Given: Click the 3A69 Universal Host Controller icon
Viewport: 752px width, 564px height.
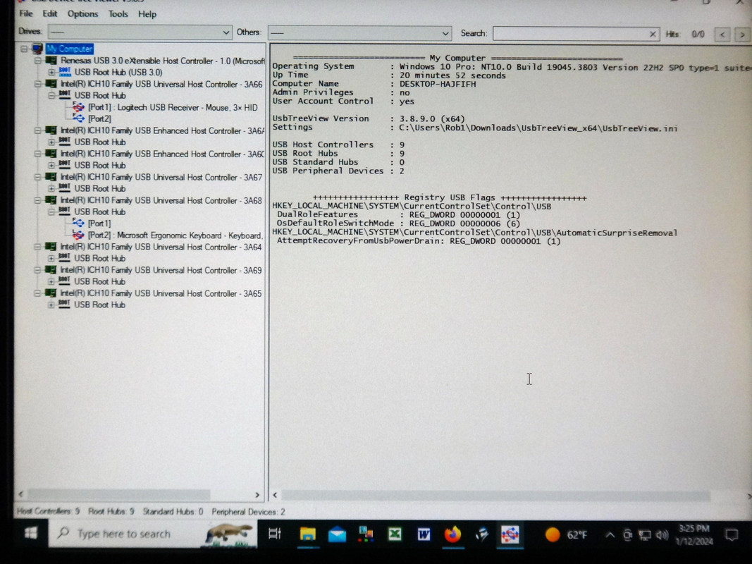Looking at the screenshot, I should [x=51, y=270].
